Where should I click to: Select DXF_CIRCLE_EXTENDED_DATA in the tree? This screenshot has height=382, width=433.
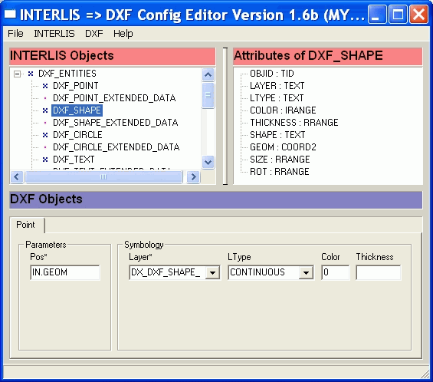pos(116,147)
